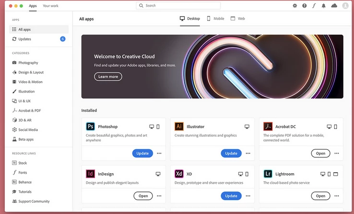This screenshot has height=214, width=354.
Task: Open the Video & Motion category
Action: click(x=27, y=82)
